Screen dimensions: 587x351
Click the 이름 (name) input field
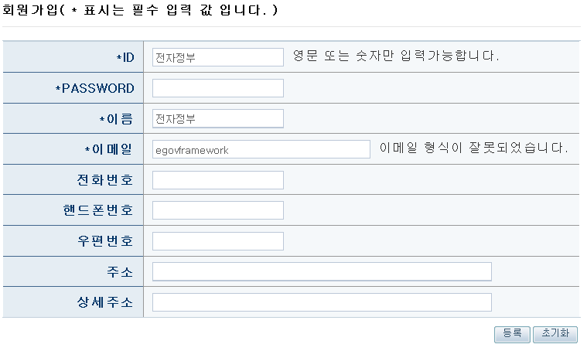tap(218, 118)
